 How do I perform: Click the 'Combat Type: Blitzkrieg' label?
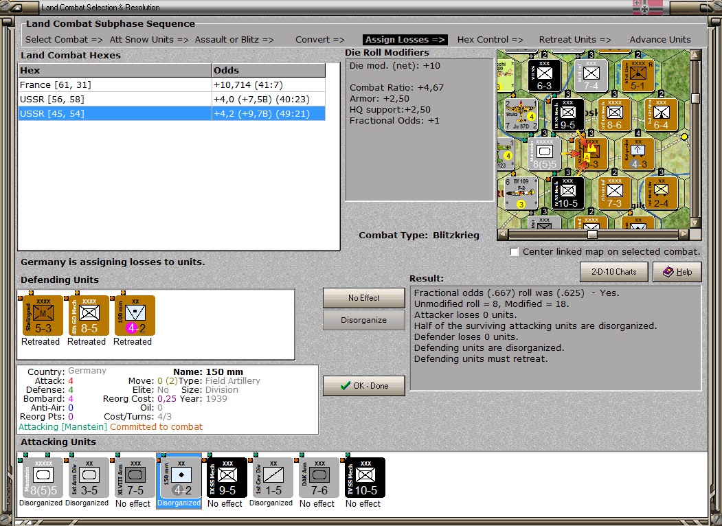pyautogui.click(x=419, y=235)
